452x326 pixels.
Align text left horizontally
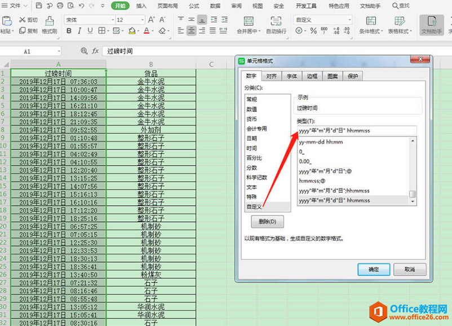tap(181, 30)
